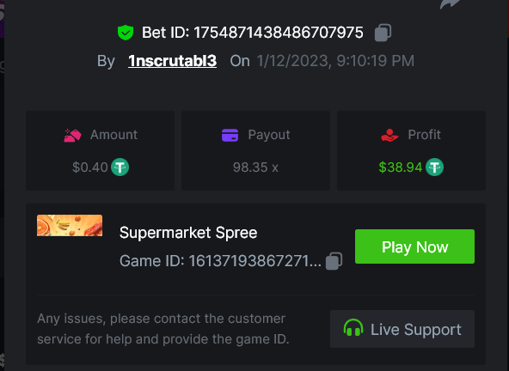509x371 pixels.
Task: Click the Play Now button
Action: click(x=414, y=246)
